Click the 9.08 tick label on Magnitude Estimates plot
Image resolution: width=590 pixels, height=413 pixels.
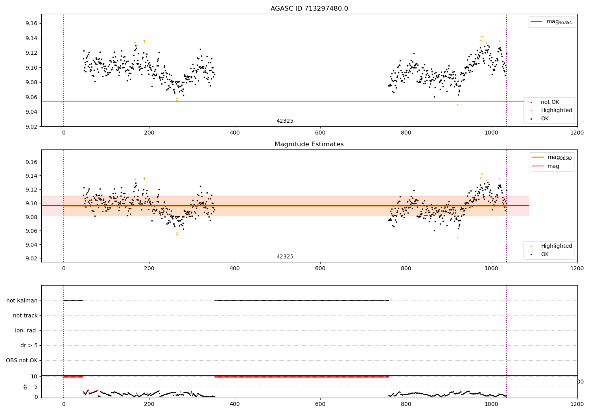[31, 217]
